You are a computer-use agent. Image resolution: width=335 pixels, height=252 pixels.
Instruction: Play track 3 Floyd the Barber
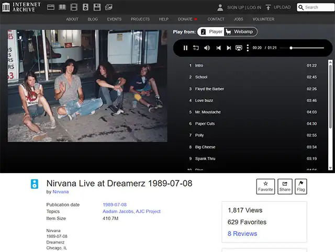click(x=252, y=89)
